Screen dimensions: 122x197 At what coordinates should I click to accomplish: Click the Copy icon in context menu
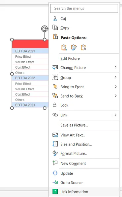pyautogui.click(x=55, y=28)
